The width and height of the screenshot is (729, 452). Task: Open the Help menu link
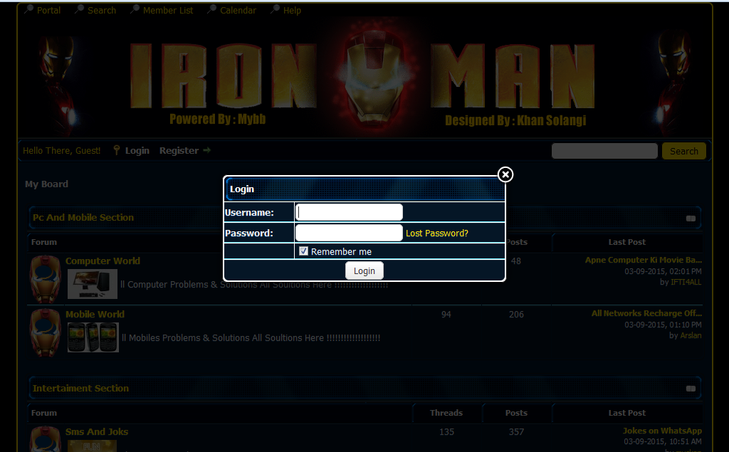[x=292, y=10]
